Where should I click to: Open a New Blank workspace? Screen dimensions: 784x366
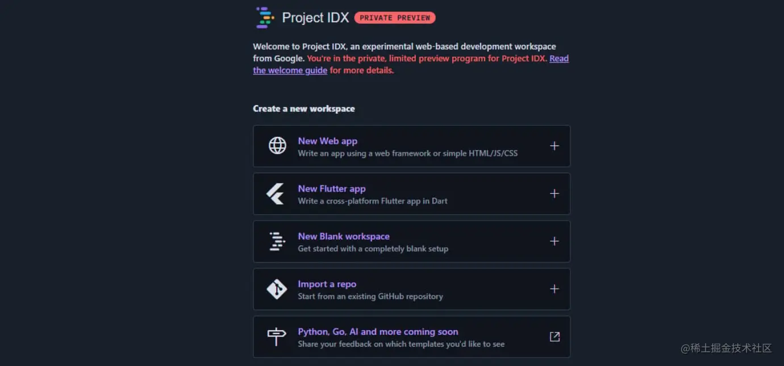pos(344,236)
